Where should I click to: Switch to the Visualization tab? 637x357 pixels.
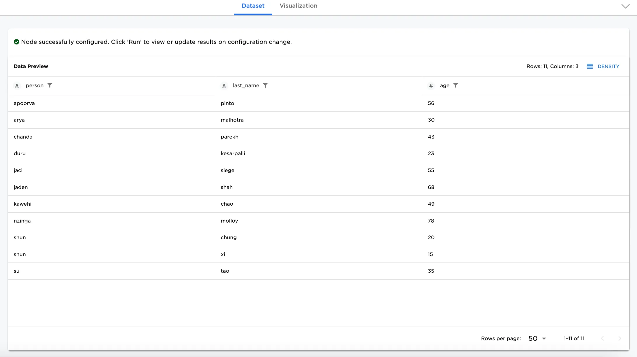point(298,6)
